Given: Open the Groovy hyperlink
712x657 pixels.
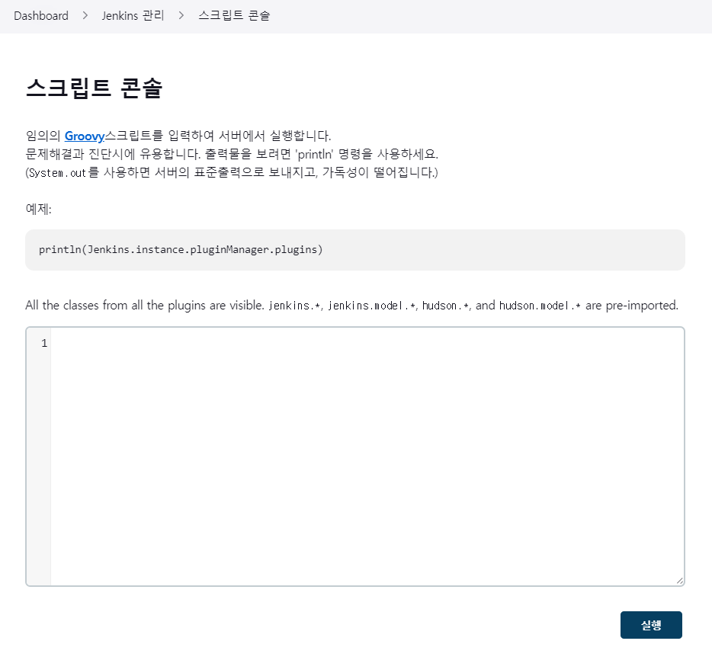Looking at the screenshot, I should coord(85,136).
